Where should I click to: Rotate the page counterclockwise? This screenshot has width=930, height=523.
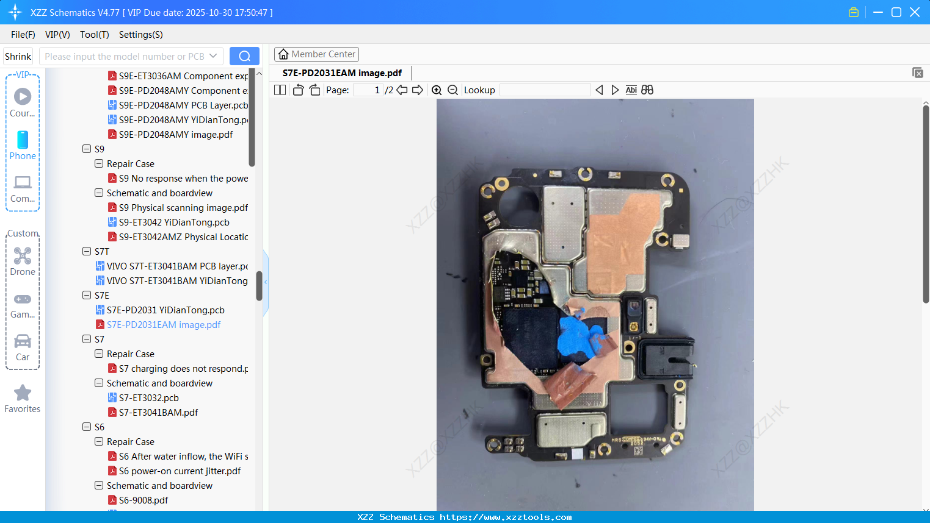pyautogui.click(x=298, y=90)
